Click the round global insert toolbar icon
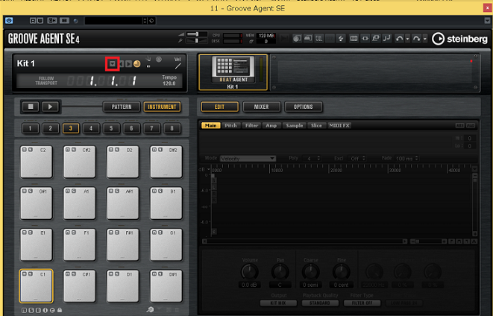The image size is (493, 316). (x=297, y=39)
